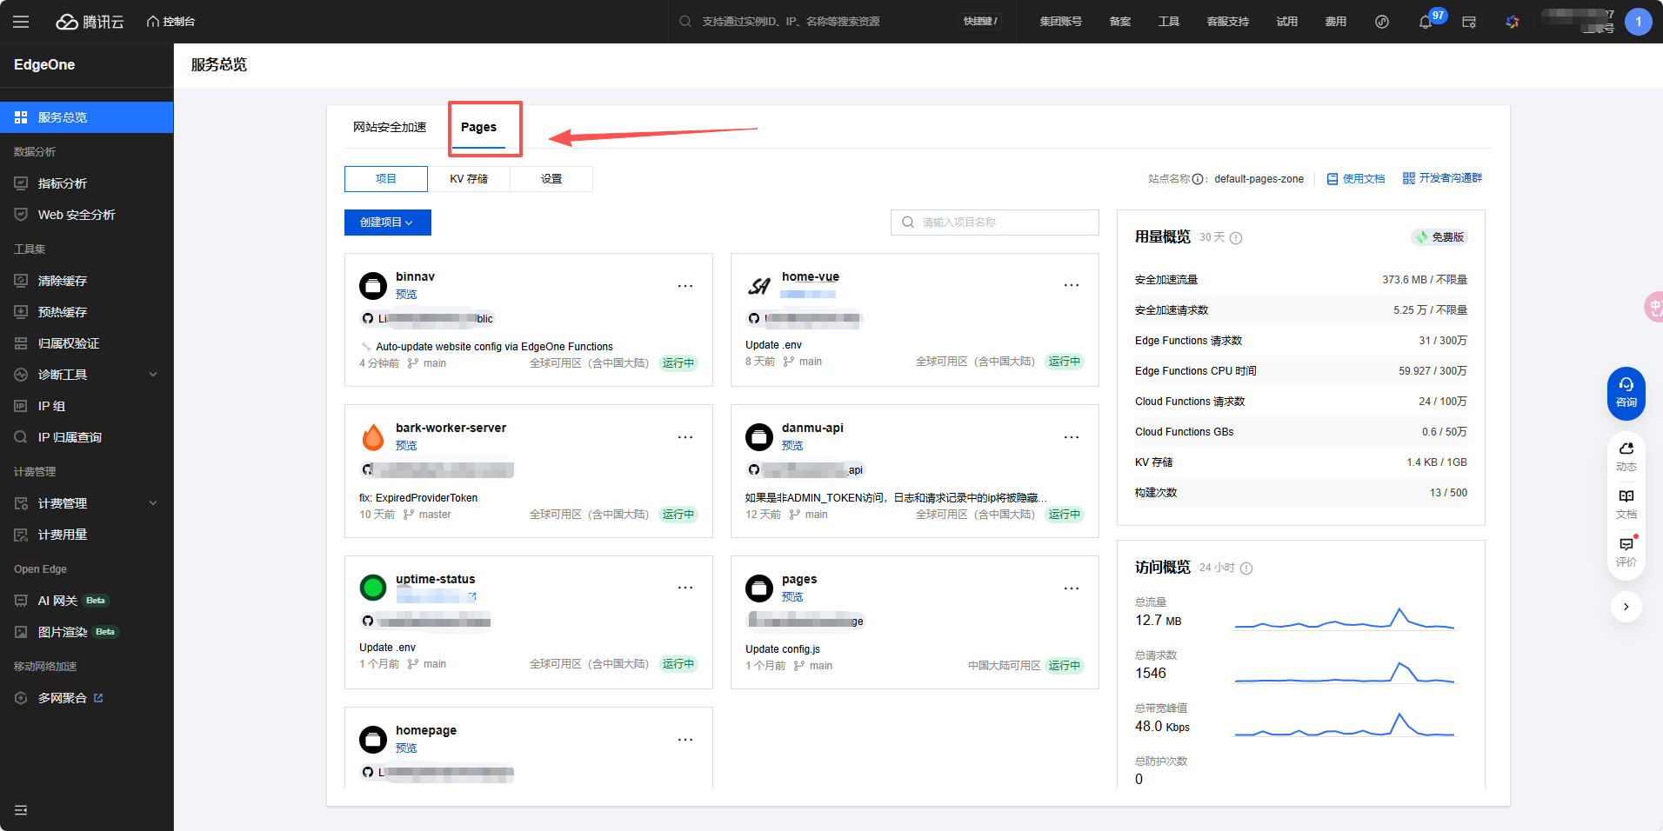Image resolution: width=1663 pixels, height=831 pixels.
Task: Focus the project name search box
Action: (995, 223)
